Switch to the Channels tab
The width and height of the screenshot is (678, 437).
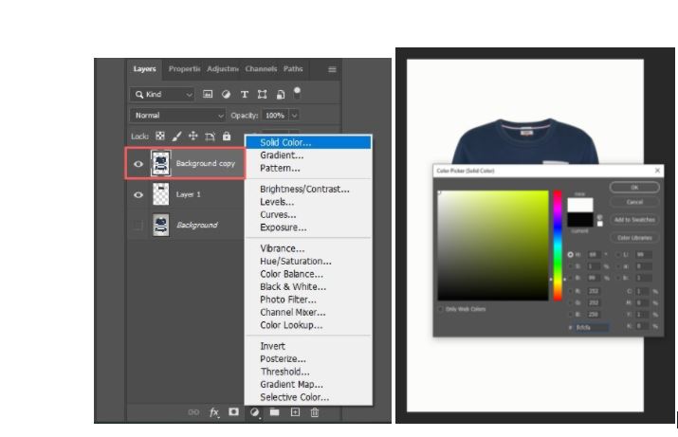click(261, 69)
